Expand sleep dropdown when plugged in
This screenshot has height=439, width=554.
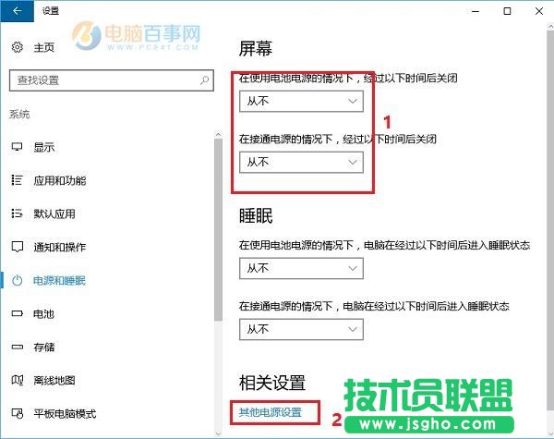click(300, 328)
